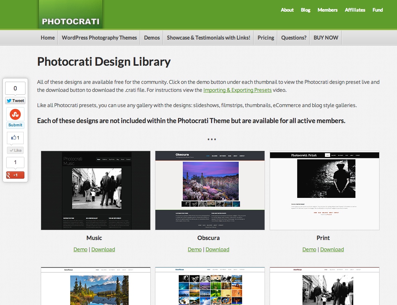Open the Obscura design thumbnail

(210, 191)
